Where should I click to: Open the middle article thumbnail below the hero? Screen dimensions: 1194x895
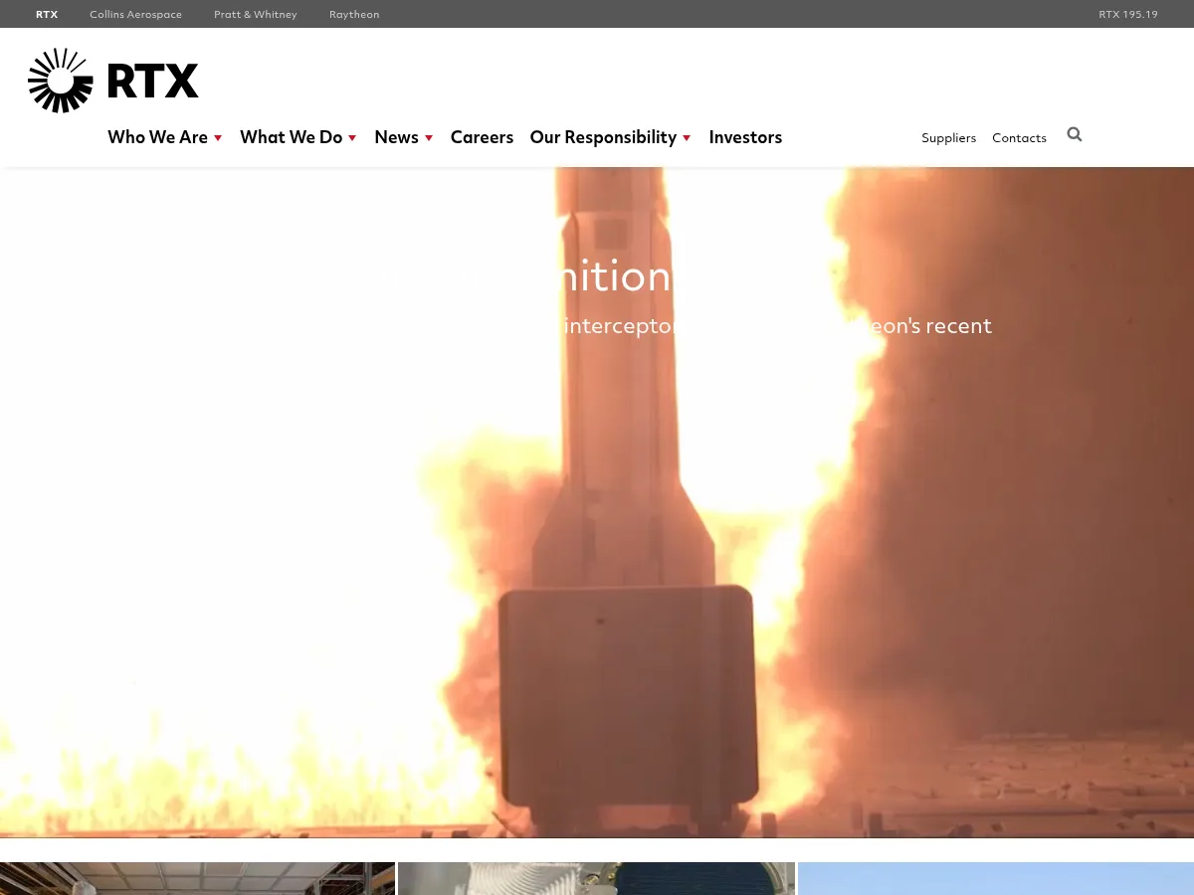click(x=596, y=879)
